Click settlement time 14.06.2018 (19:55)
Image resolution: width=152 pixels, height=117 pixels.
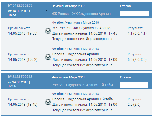pos(23,33)
